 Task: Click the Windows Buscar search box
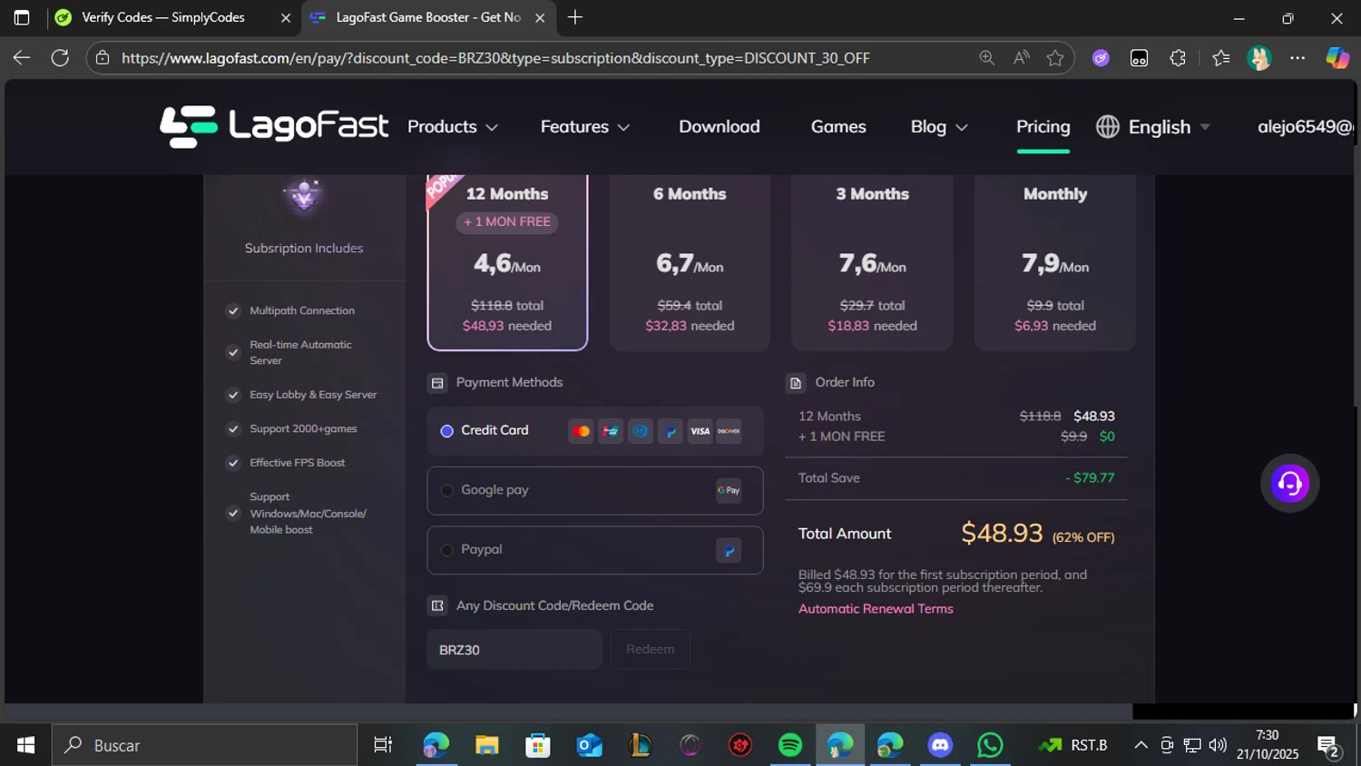[204, 745]
